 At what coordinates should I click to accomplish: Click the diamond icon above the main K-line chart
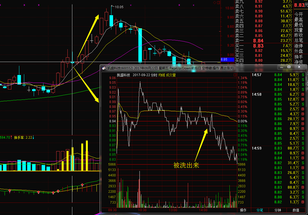click(214, 2)
